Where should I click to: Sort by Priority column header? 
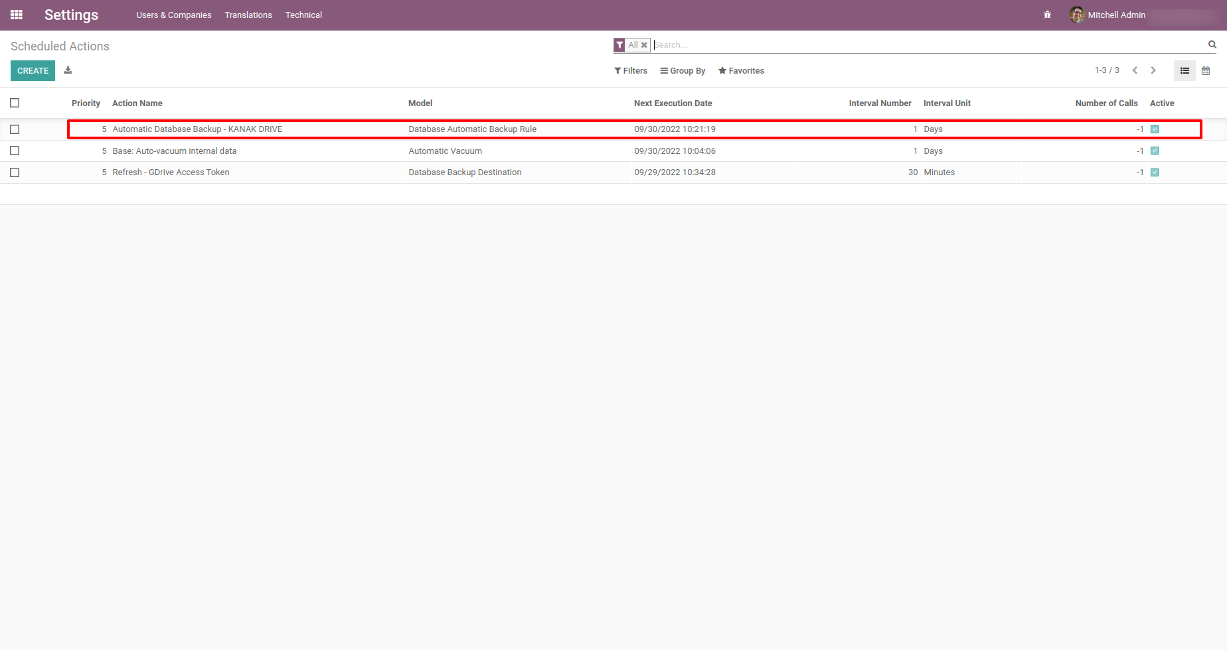click(86, 103)
